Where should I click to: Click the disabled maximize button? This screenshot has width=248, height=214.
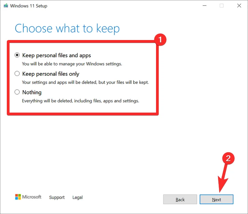(221, 6)
